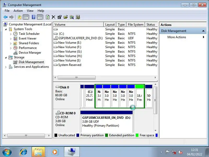Click the volume list horizontal scrollbar thumb
Image resolution: width=209 pixels, height=157 pixels.
77,77
